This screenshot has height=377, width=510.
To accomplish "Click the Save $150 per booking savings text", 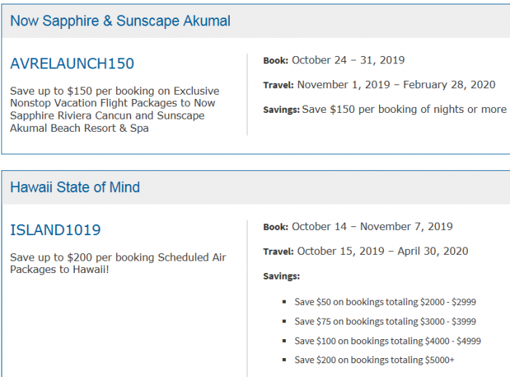I will [x=405, y=109].
